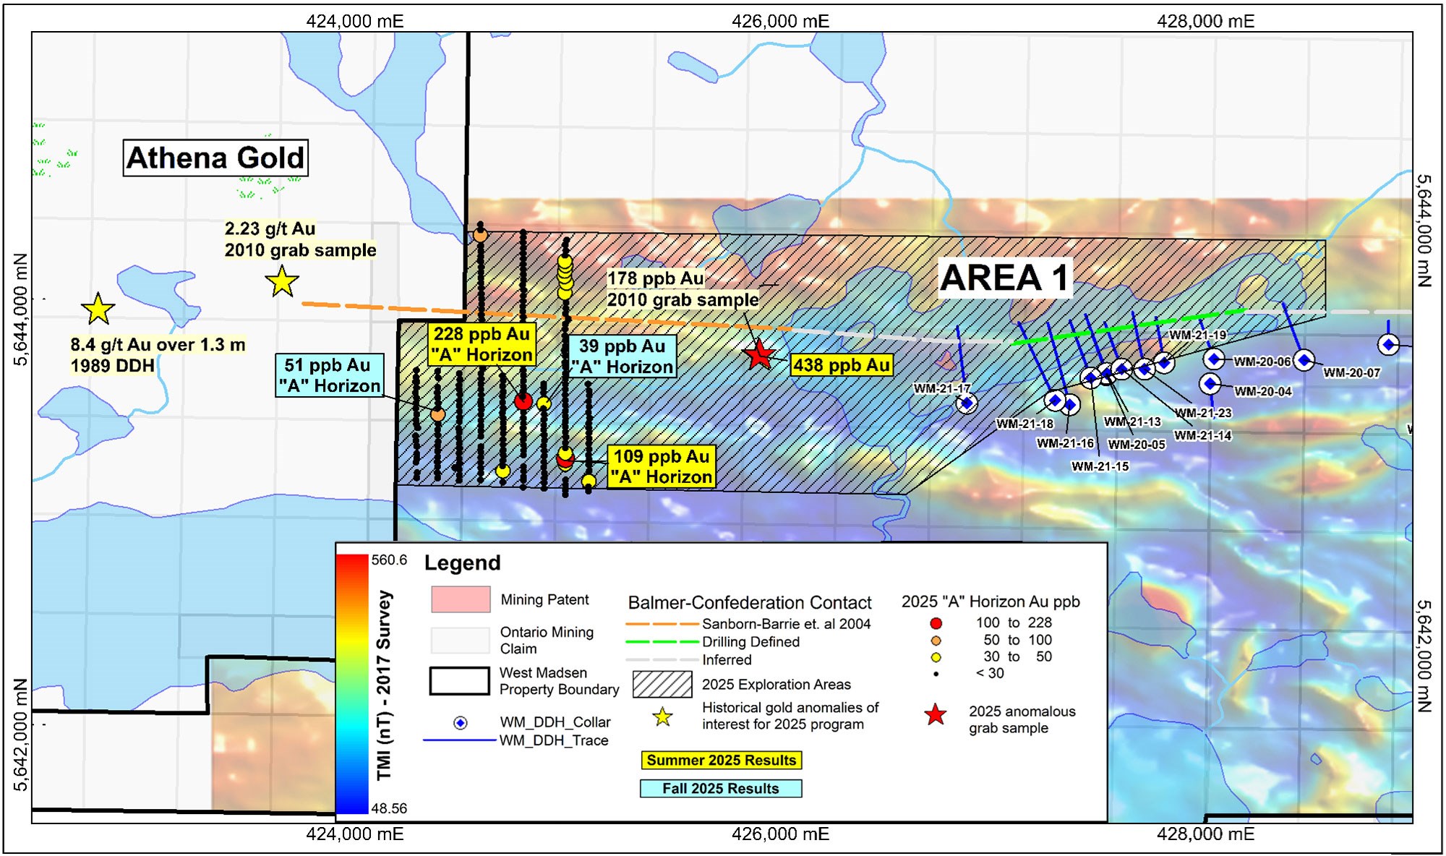Click the 438 ppb Au yellow label
This screenshot has width=1446, height=856.
[x=842, y=365]
